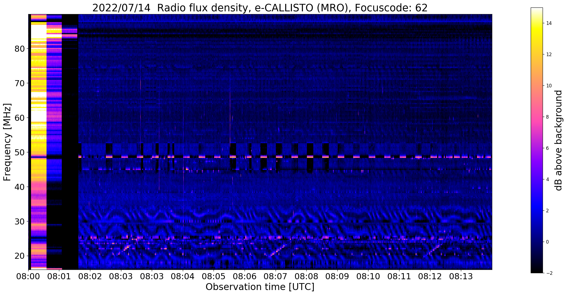Click the 08:04 time tick label

183,276
